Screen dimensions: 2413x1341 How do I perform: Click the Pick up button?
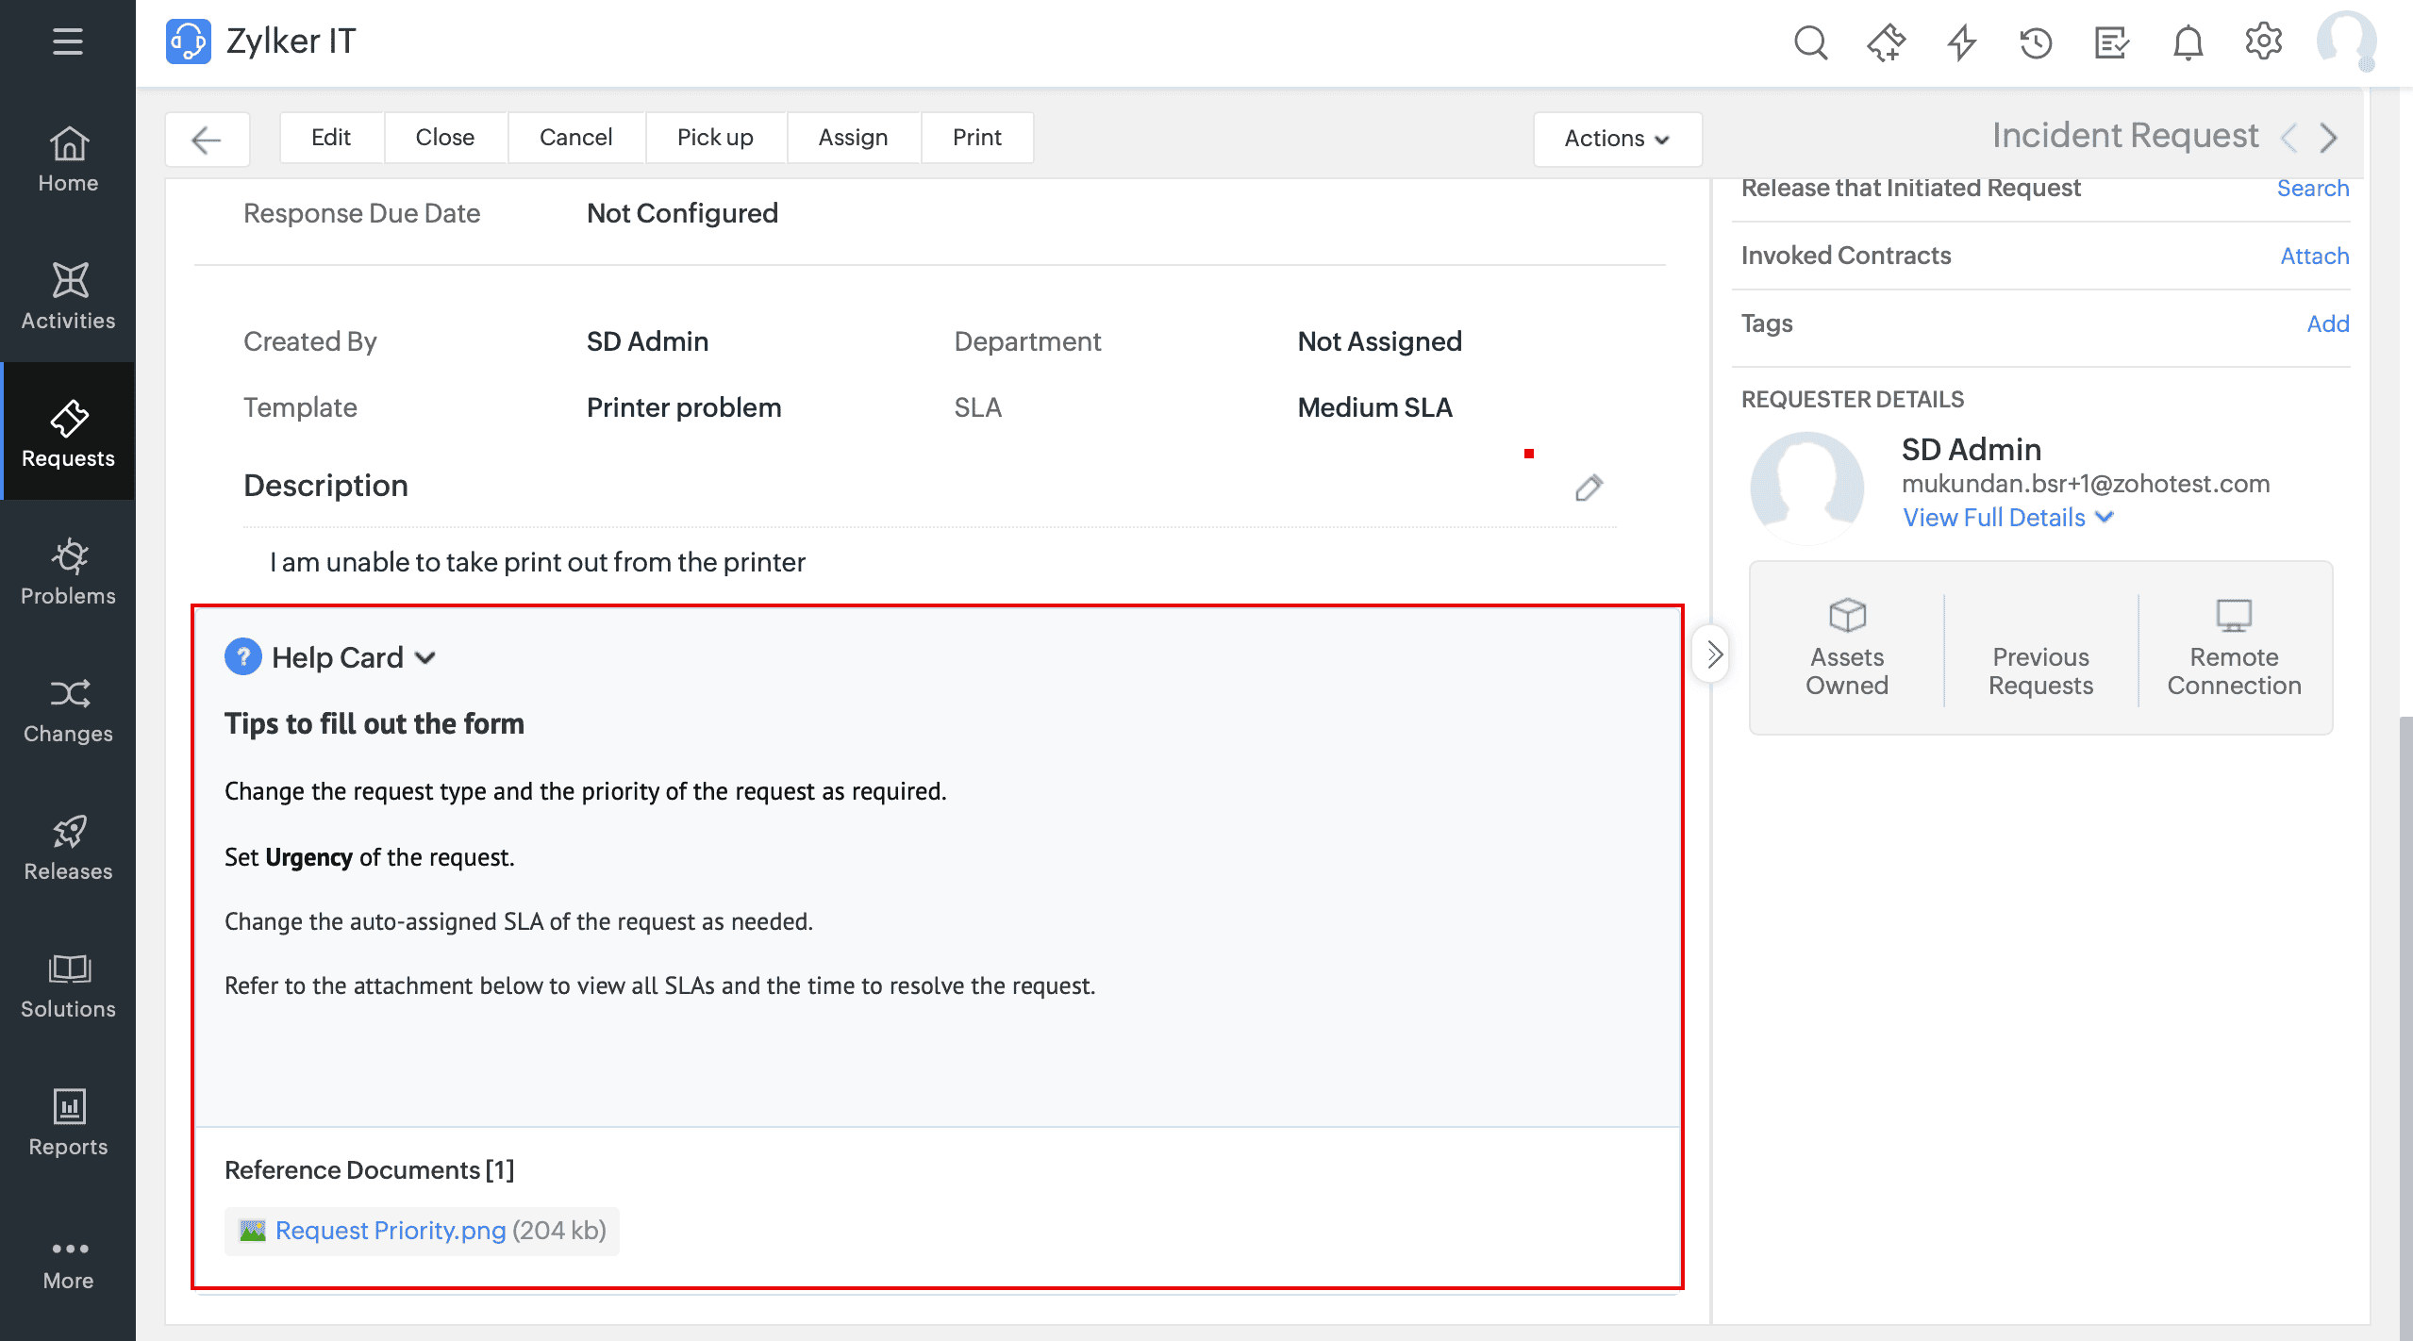tap(714, 138)
